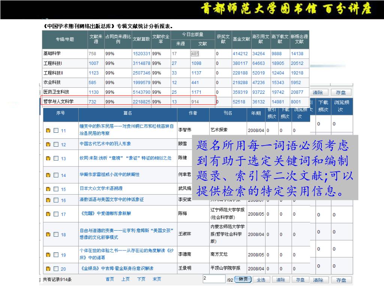This screenshot has width=384, height=288.
Task: Click 1130 source count for 医药卫生科技
Action: click(93, 92)
